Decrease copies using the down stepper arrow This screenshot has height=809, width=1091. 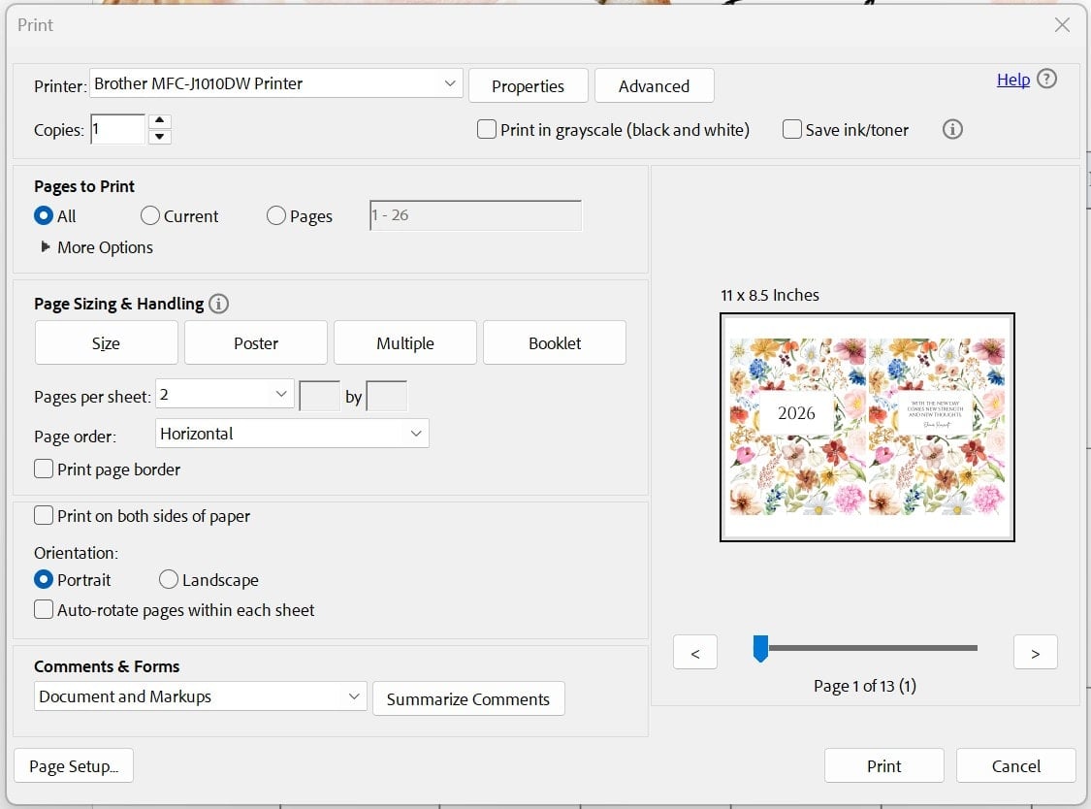click(160, 135)
